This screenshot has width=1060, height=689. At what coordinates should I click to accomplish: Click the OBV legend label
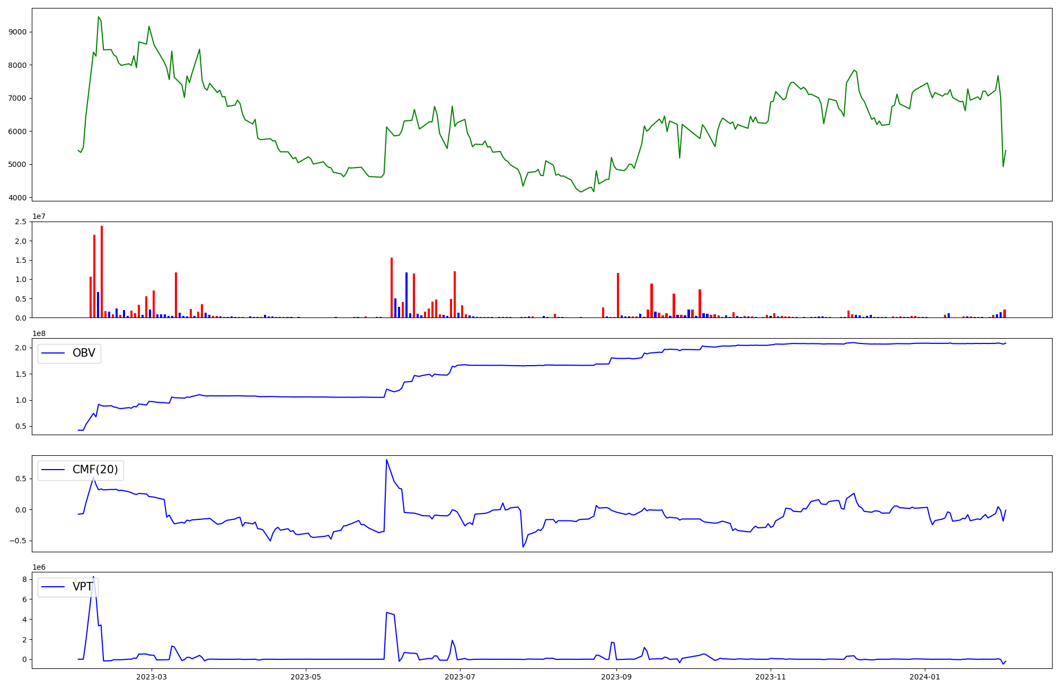click(x=84, y=354)
